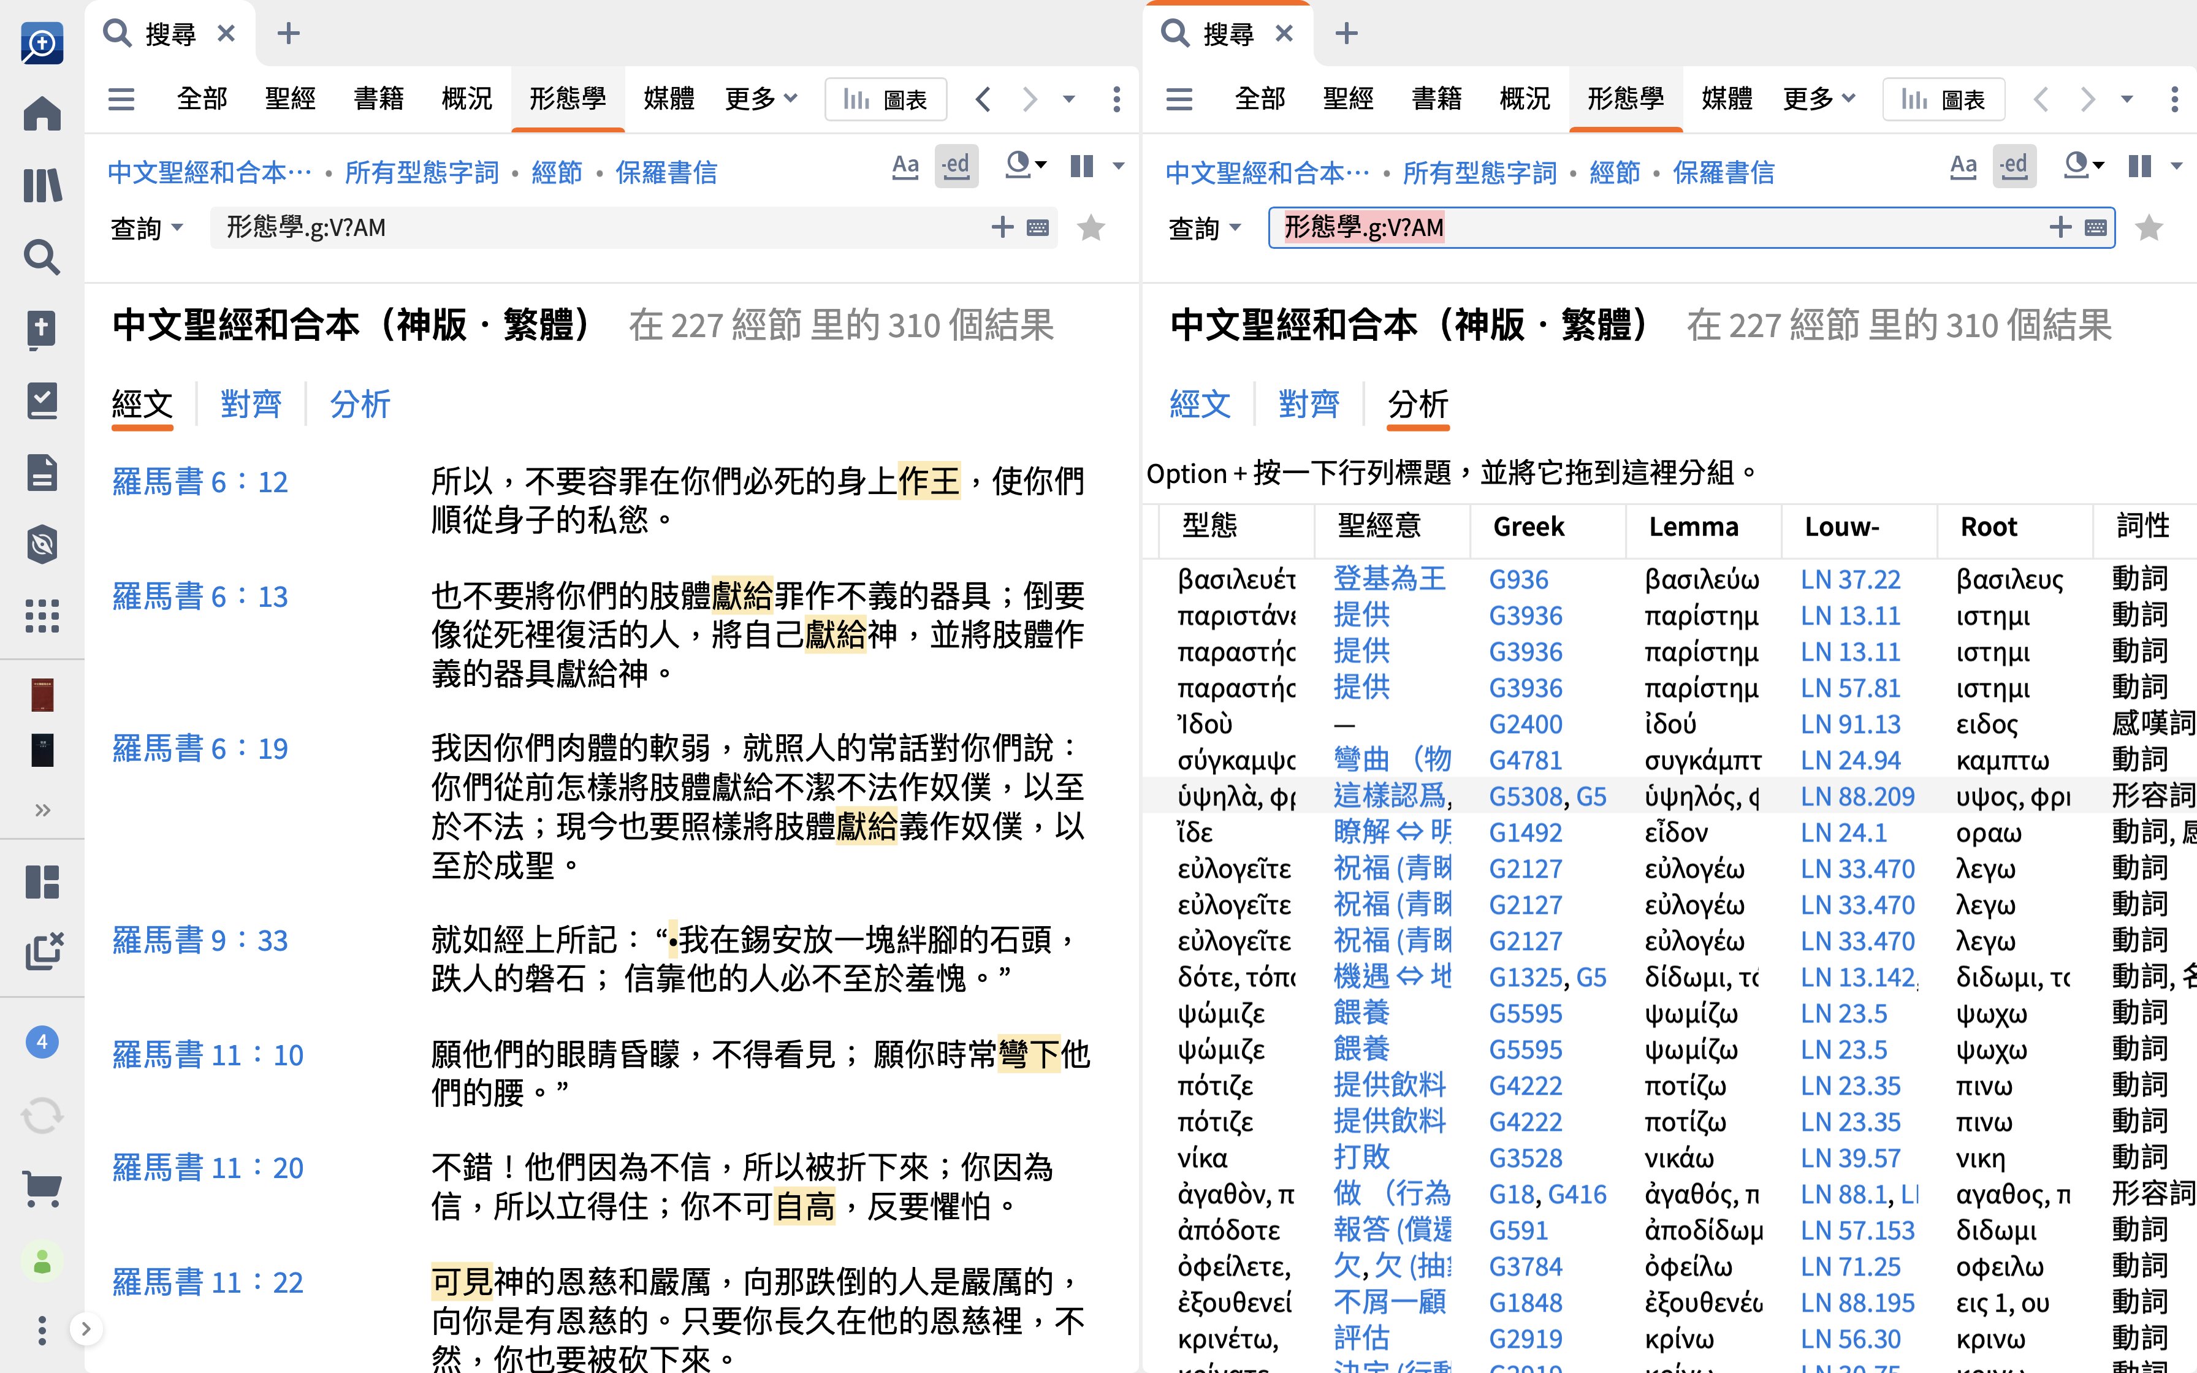The width and height of the screenshot is (2197, 1373).
Task: Go forward in left search panel
Action: point(1029,99)
